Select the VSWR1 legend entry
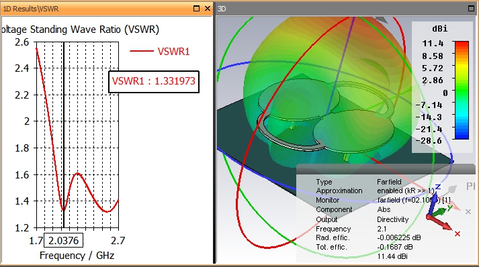479x267 pixels. click(x=160, y=51)
